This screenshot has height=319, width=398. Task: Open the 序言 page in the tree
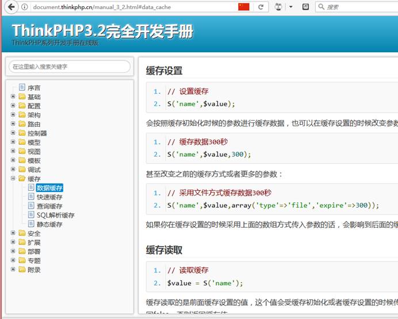[34, 88]
